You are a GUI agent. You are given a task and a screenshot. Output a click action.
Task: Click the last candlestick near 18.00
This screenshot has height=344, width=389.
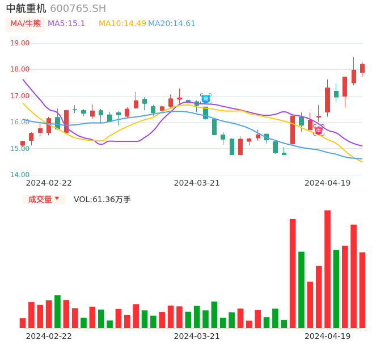362,69
